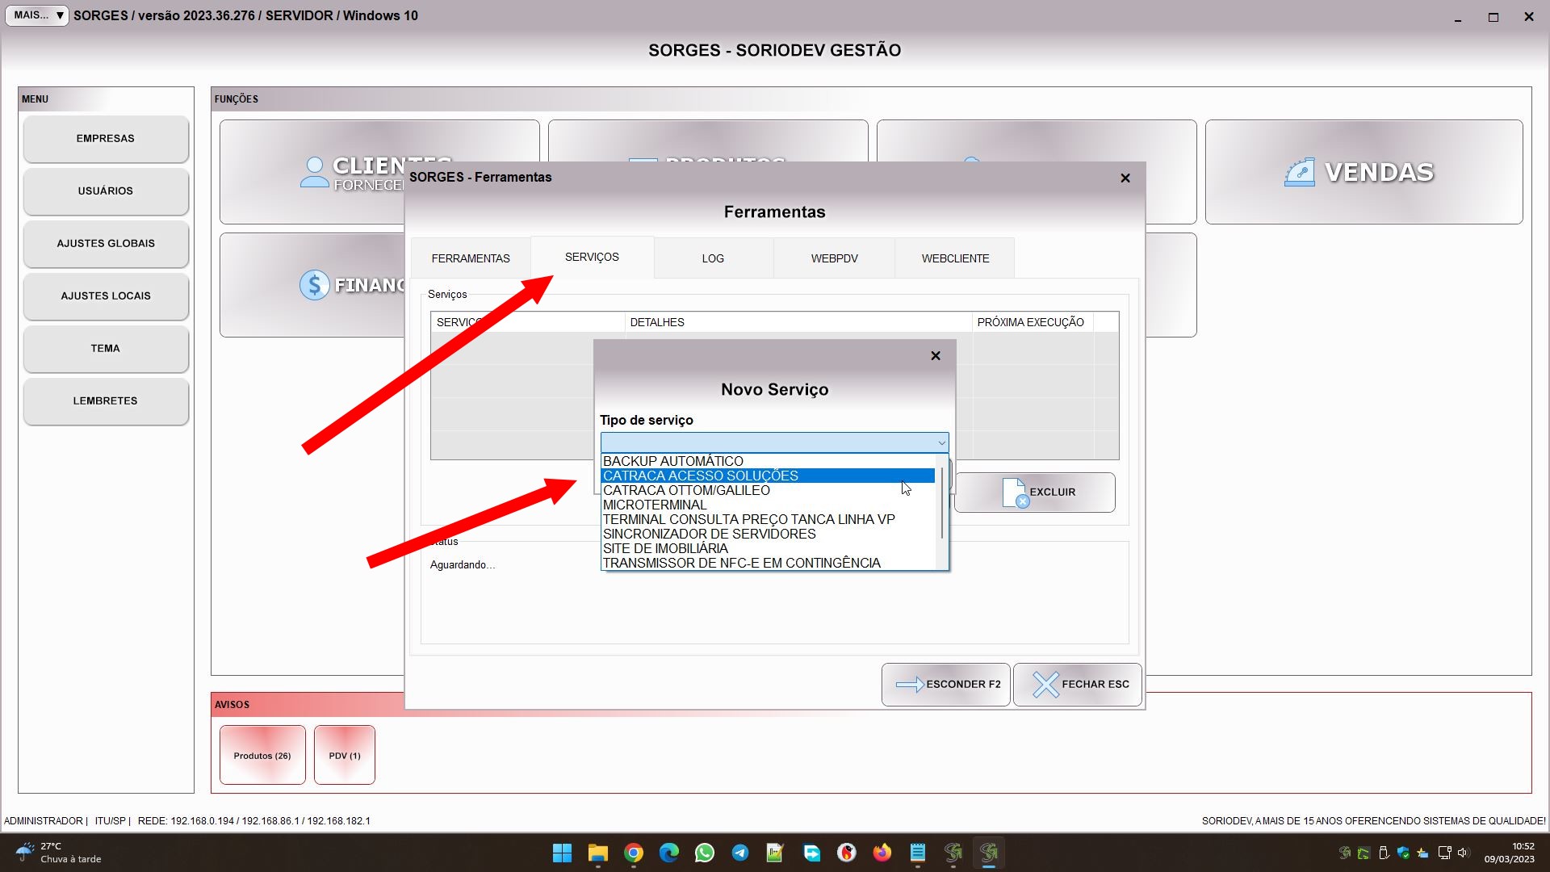This screenshot has width=1550, height=872.
Task: Select MICROTERMINAL in the list
Action: [x=768, y=505]
